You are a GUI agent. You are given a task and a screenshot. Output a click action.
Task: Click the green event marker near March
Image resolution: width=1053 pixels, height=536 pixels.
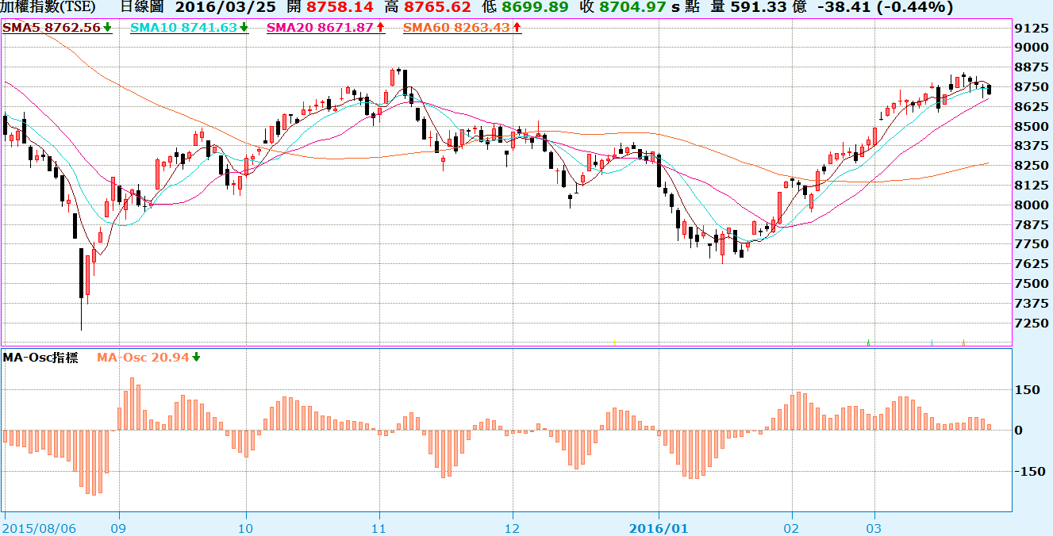click(868, 342)
